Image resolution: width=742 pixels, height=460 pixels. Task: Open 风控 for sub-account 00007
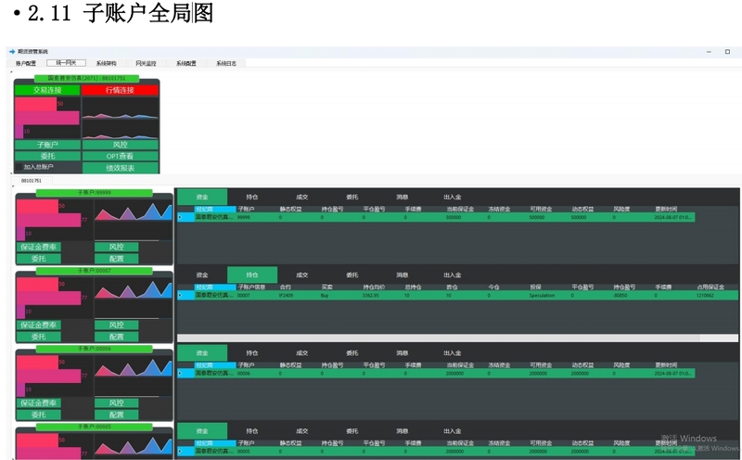117,326
